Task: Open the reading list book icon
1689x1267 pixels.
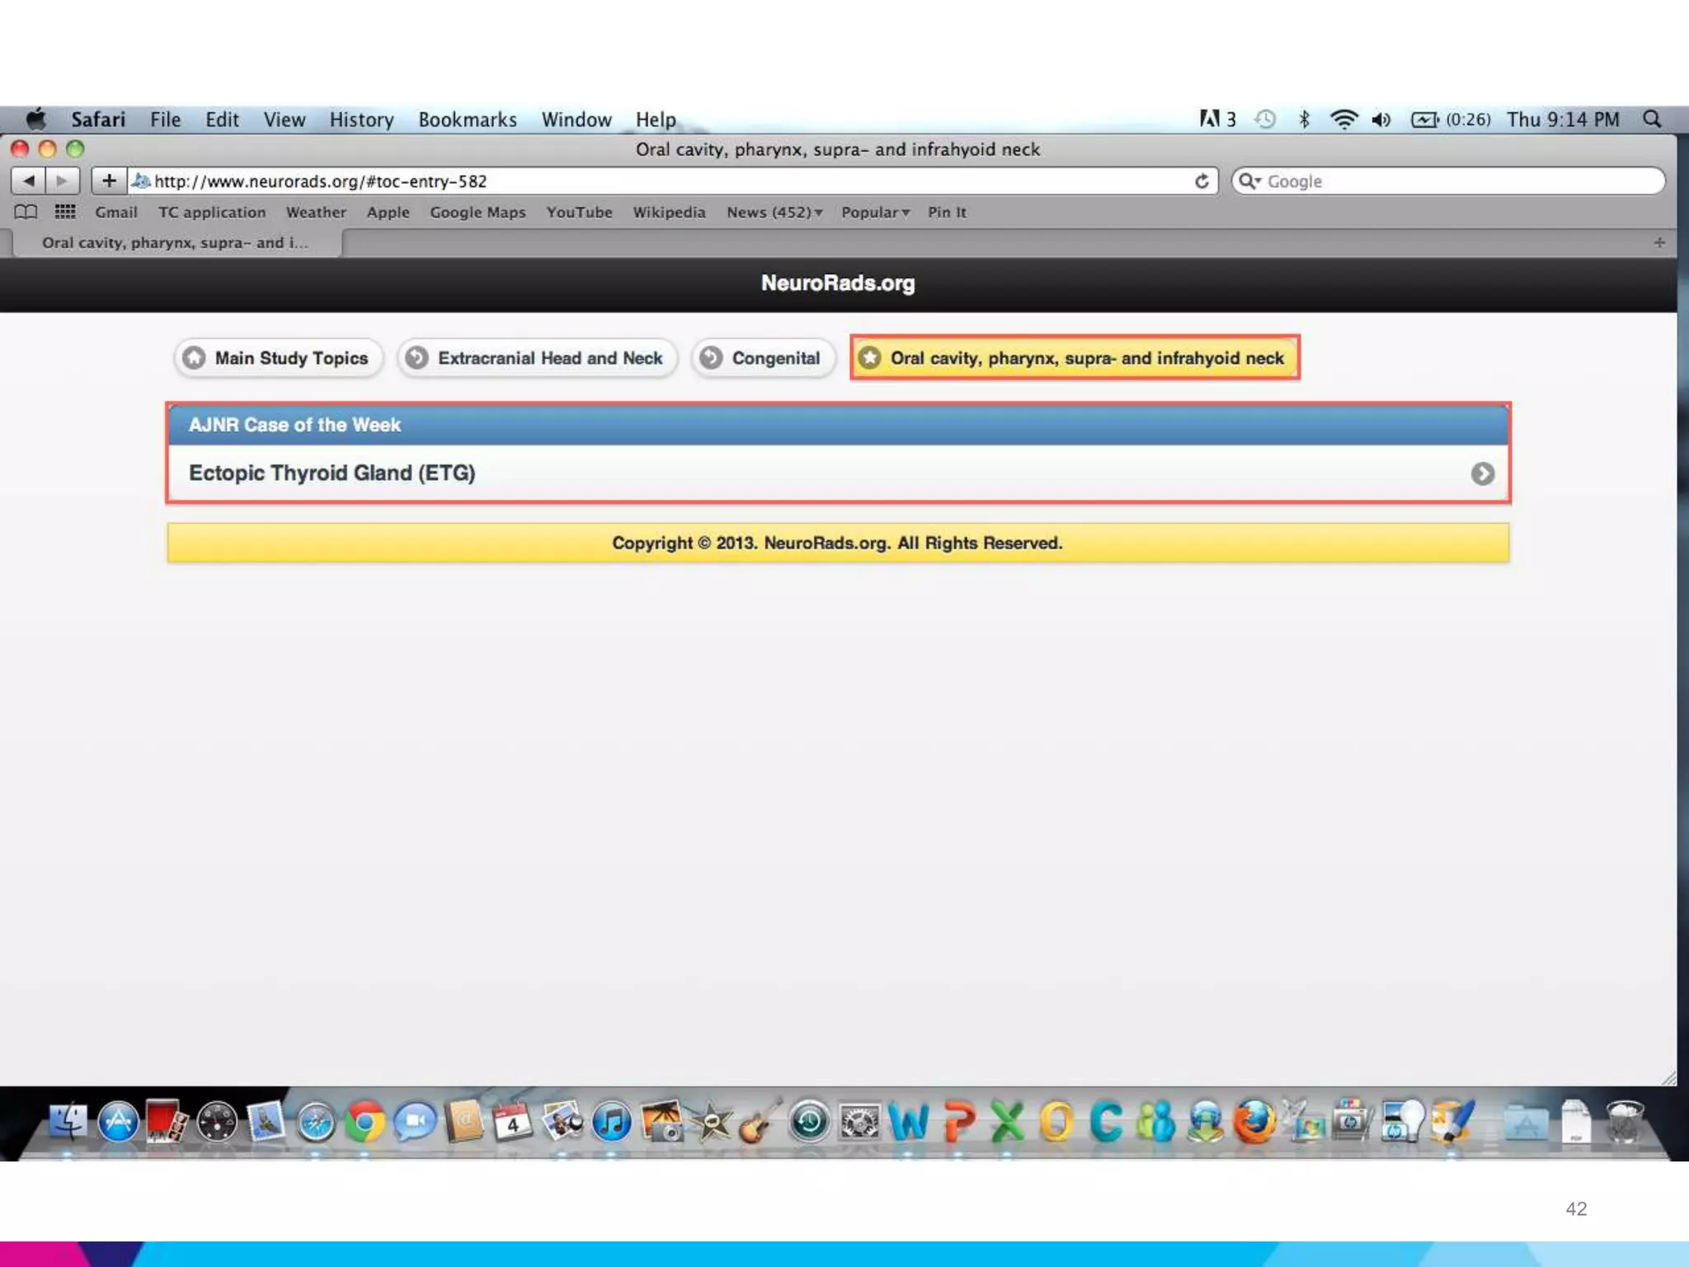Action: point(26,212)
